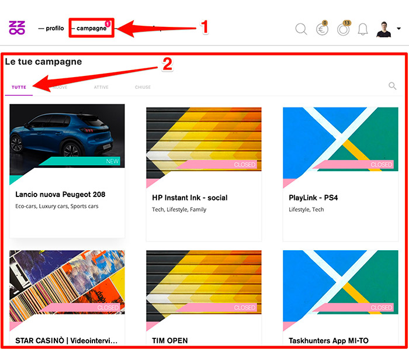Open the search magnifier in the header
Viewport: 409px width, 349px height.
[x=301, y=29]
